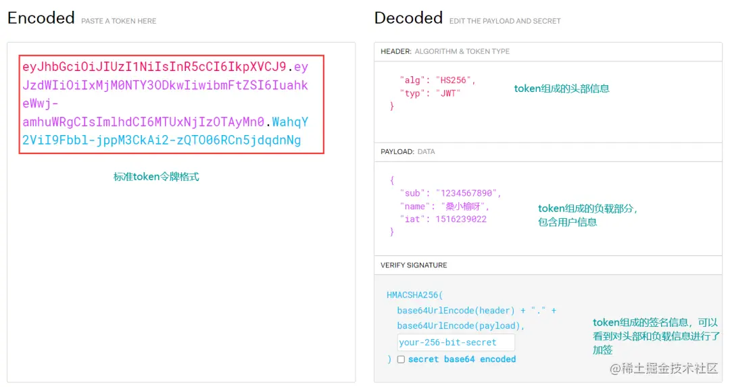
Task: Click the "iat": 1516239022 line
Action: tap(443, 219)
